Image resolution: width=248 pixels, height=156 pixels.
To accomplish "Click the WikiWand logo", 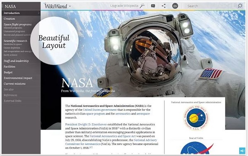I will coord(55,6).
